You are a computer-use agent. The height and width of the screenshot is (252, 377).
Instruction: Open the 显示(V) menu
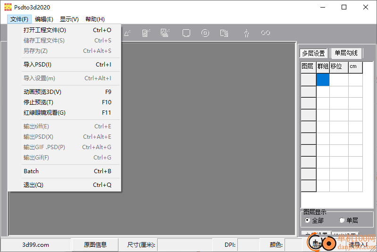click(x=69, y=19)
